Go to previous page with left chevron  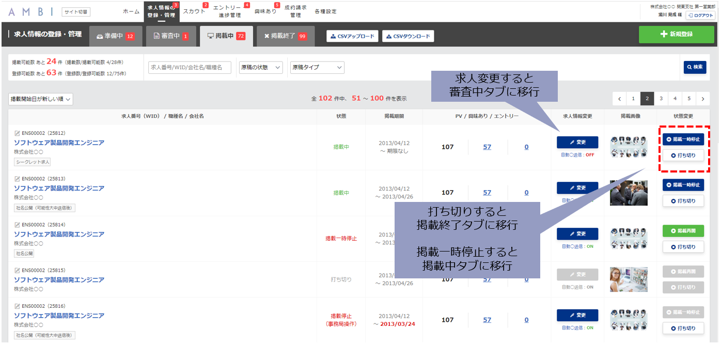619,99
